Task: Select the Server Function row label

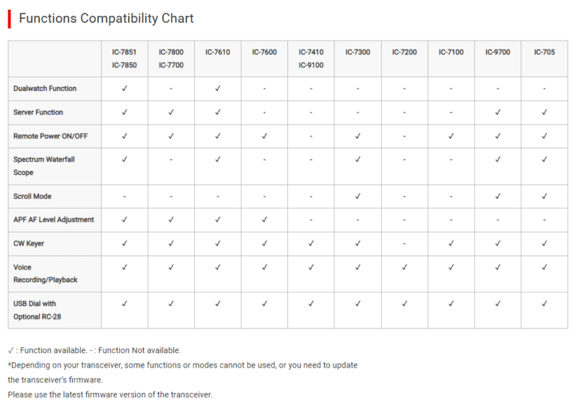Action: [x=38, y=112]
